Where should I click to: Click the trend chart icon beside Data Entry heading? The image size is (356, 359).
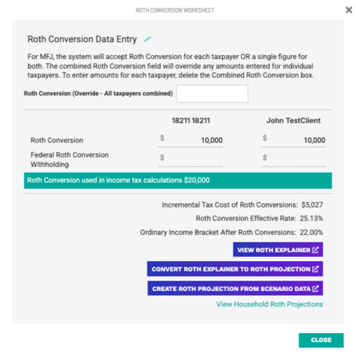(148, 40)
